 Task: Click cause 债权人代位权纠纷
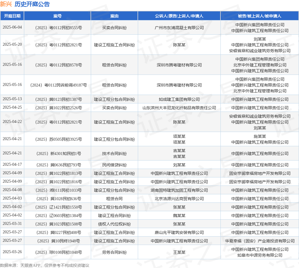pyautogui.click(x=114, y=224)
